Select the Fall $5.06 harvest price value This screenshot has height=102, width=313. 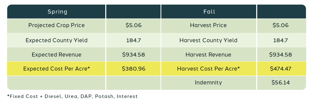tap(281, 26)
